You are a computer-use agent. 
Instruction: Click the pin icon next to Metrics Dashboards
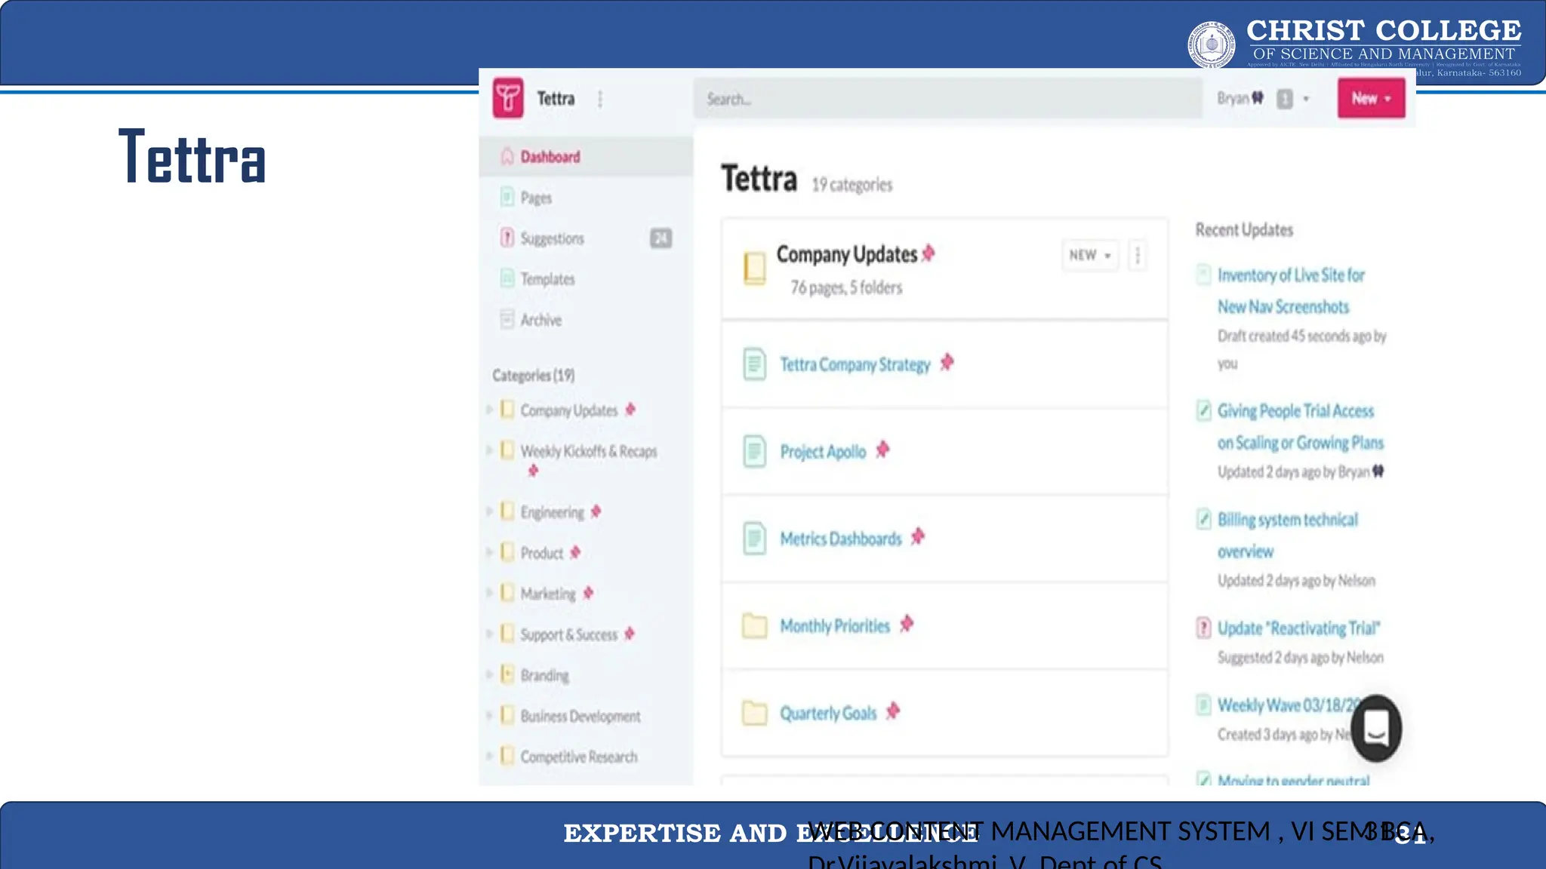pos(918,537)
